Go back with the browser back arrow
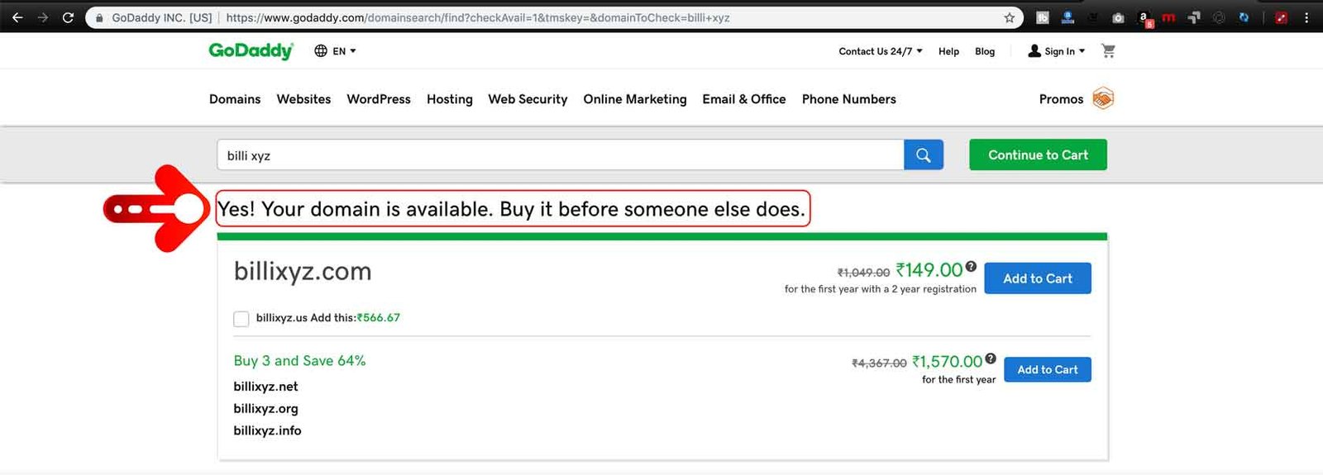This screenshot has height=475, width=1323. [17, 17]
